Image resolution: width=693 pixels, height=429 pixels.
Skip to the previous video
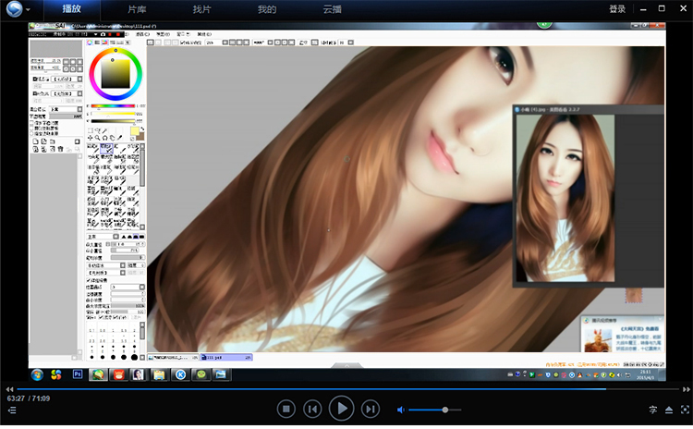312,409
